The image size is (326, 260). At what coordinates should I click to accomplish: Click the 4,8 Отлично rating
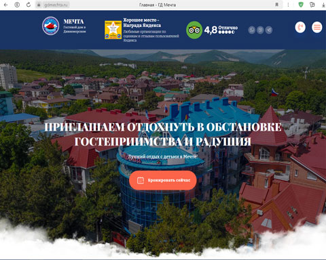[x=221, y=30]
